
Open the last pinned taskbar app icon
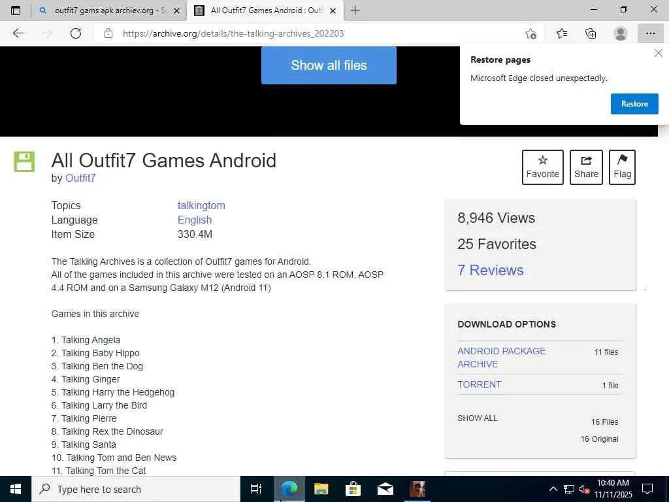tap(417, 489)
